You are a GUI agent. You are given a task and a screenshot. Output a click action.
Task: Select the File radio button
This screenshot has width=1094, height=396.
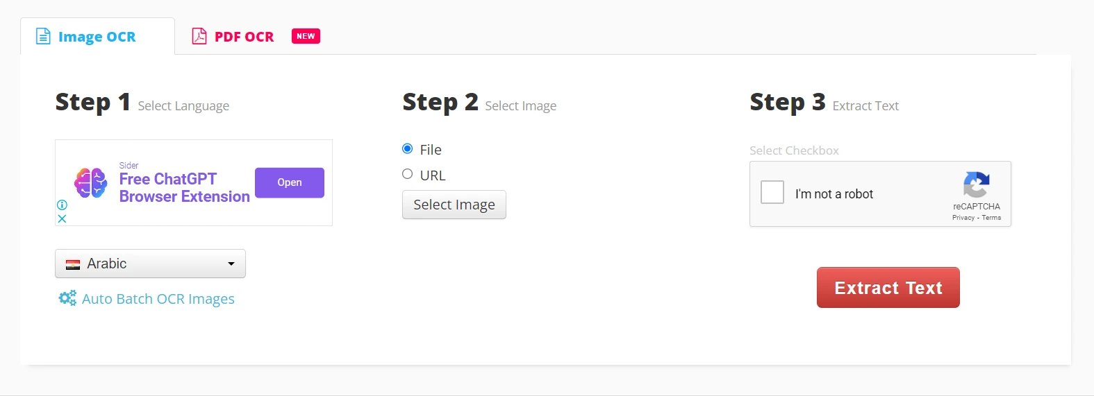click(x=408, y=149)
